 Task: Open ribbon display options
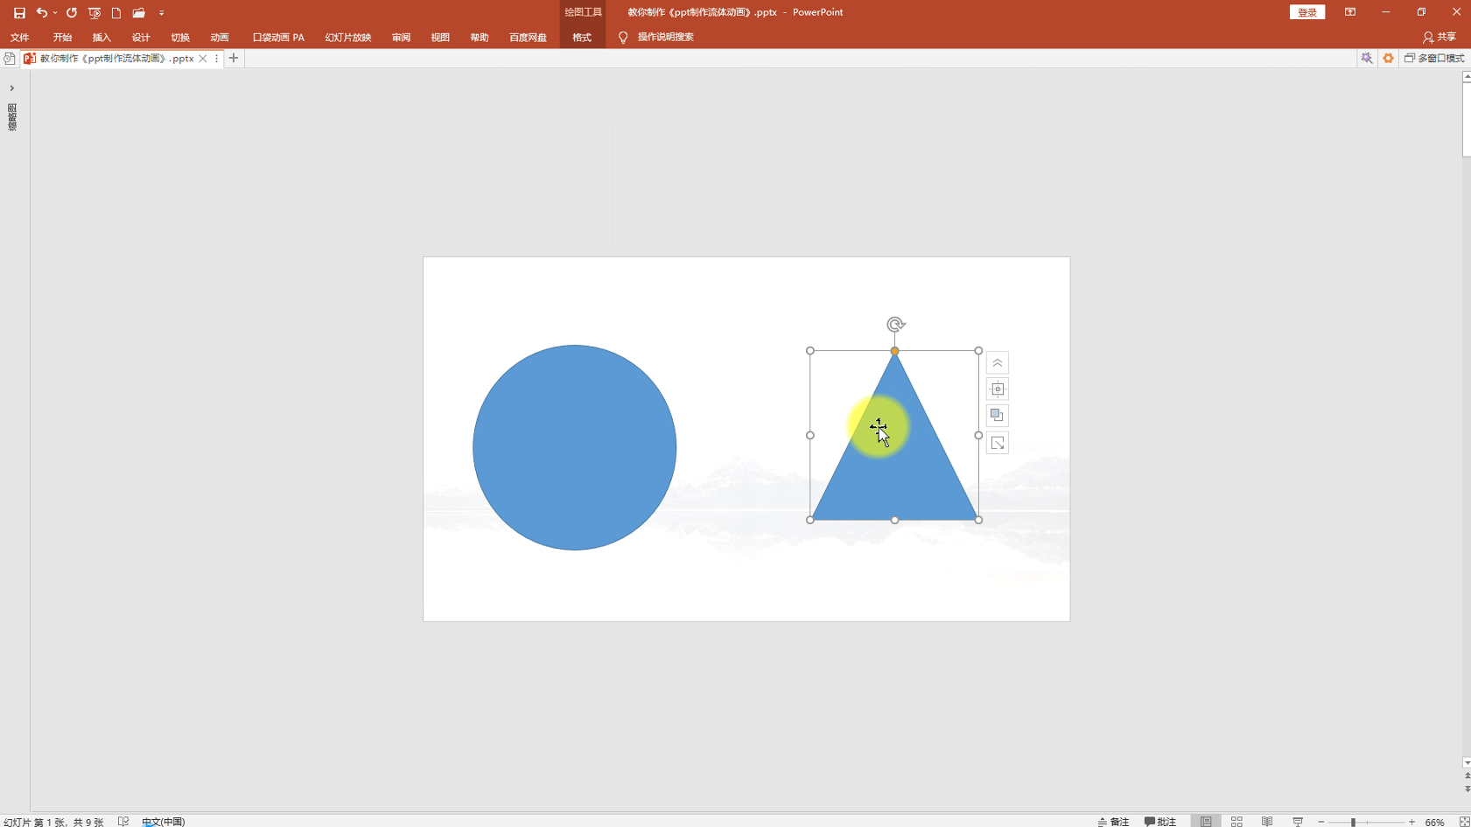(1350, 12)
